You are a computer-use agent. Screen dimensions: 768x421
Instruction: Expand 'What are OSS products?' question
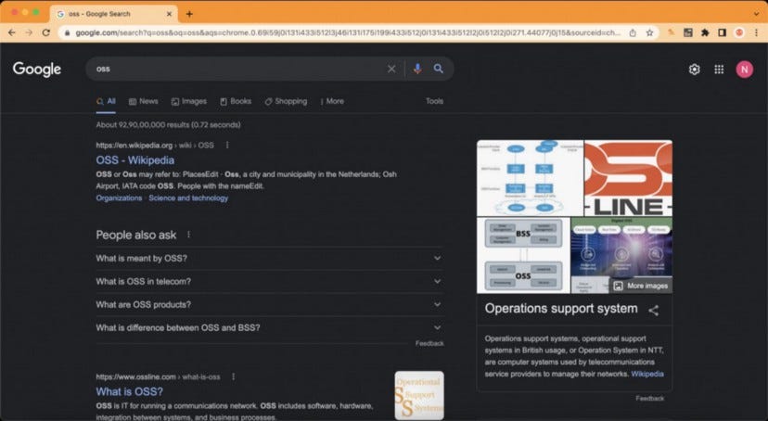pyautogui.click(x=269, y=304)
